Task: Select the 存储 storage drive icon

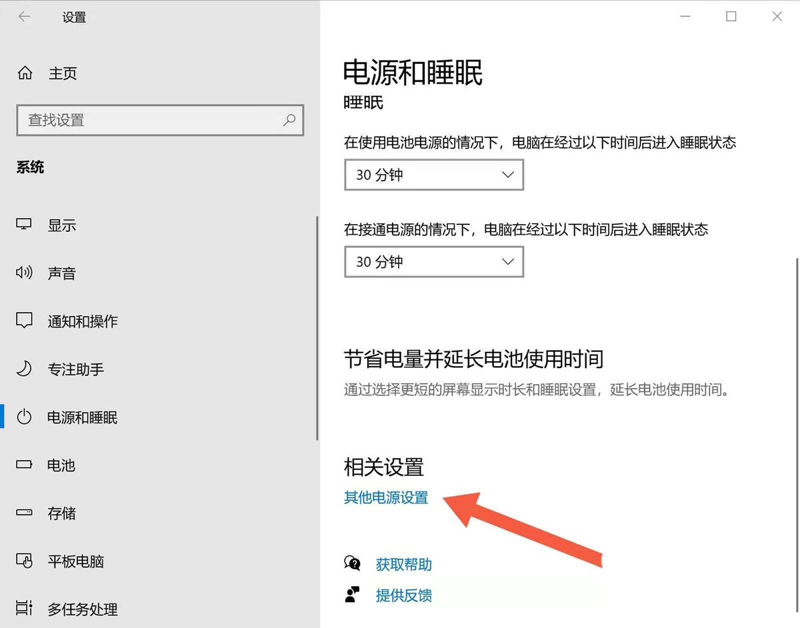Action: tap(24, 513)
